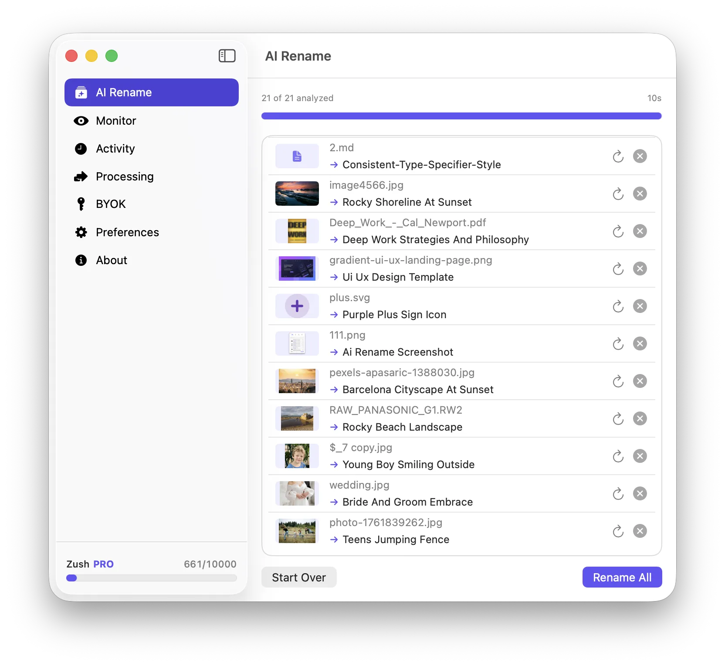The image size is (725, 666).
Task: Retry rename suggestion for plus.svg
Action: point(618,306)
